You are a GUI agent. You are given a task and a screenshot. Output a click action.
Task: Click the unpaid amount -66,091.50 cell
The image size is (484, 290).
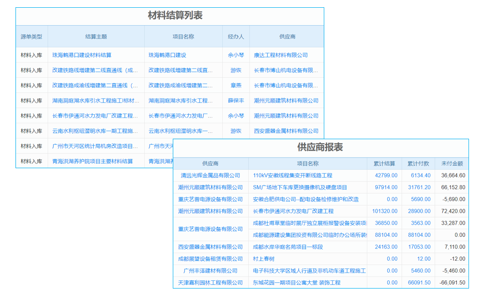coord(453,283)
